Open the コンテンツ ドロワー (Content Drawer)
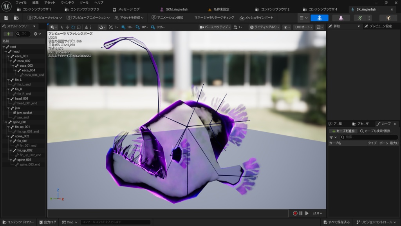The height and width of the screenshot is (226, 401). [x=18, y=222]
